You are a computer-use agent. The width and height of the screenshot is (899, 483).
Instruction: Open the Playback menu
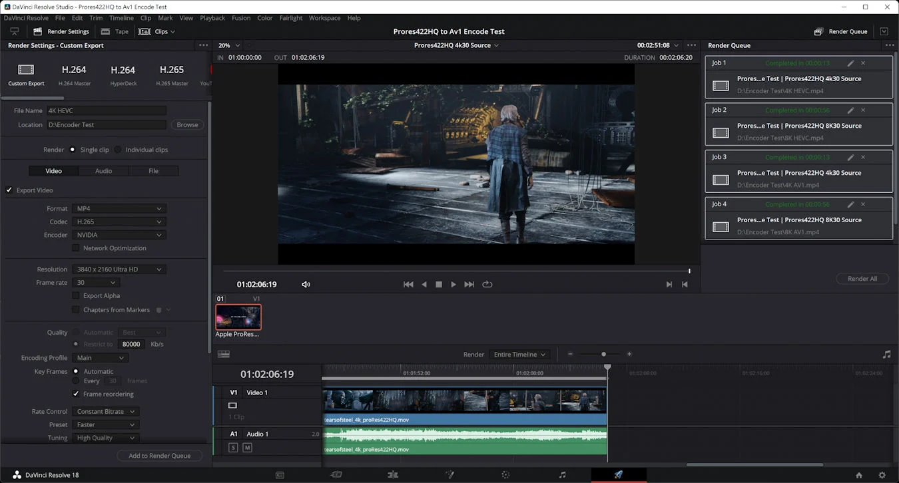(212, 18)
